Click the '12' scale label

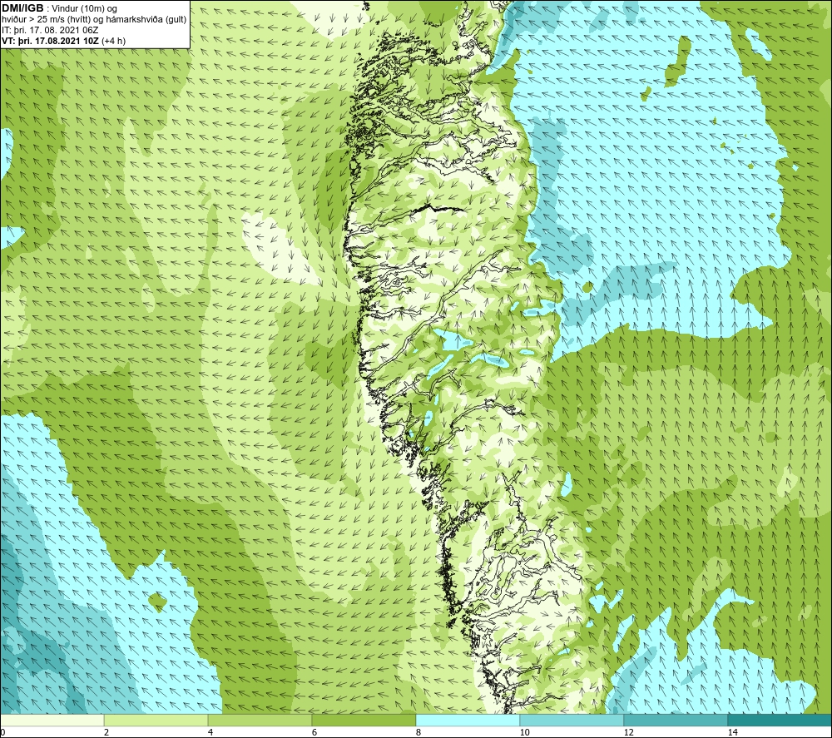tap(628, 732)
